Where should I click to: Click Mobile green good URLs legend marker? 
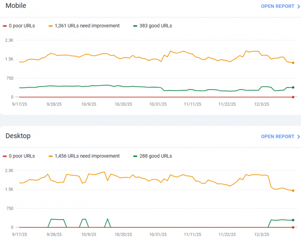coord(136,26)
